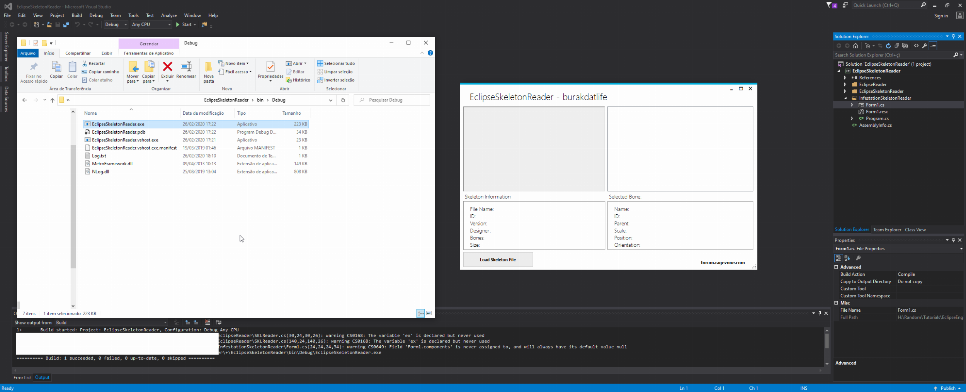Image resolution: width=966 pixels, height=392 pixels.
Task: Collapse InfestationSkeletonReader folder
Action: [x=845, y=98]
